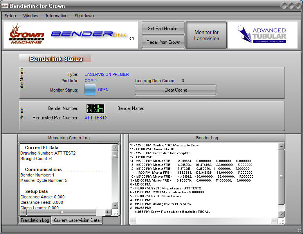Screen dimensions: 303x234
Task: Toggle the Monitor for Laservision button
Action: [206, 35]
